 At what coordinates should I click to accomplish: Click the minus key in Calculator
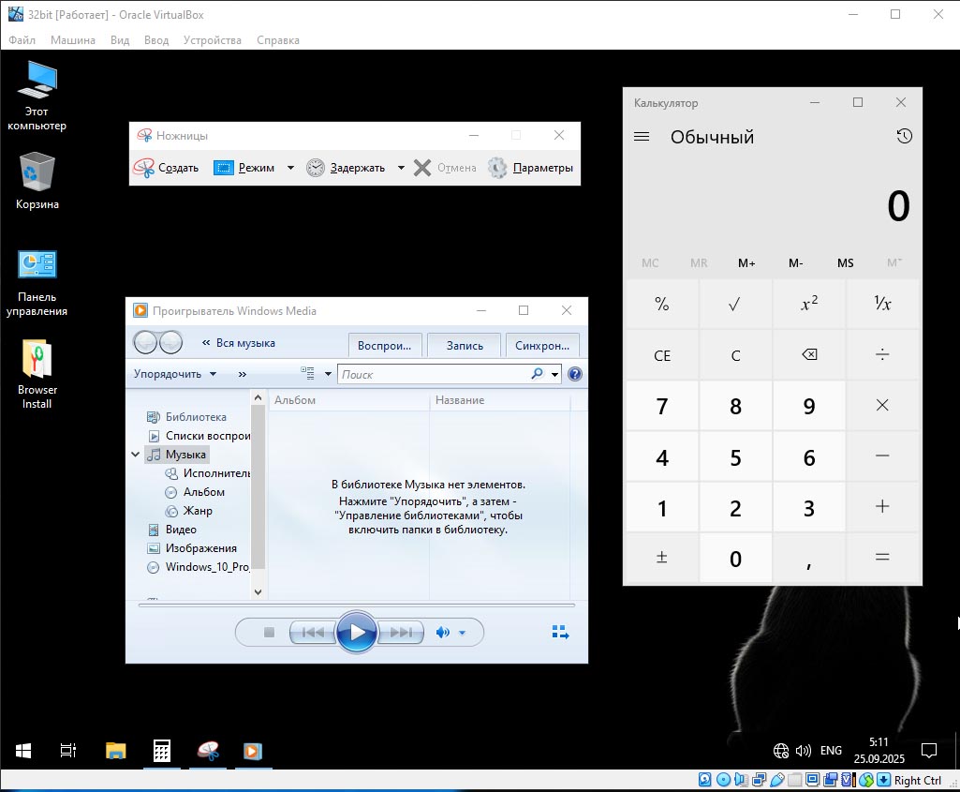tap(882, 456)
